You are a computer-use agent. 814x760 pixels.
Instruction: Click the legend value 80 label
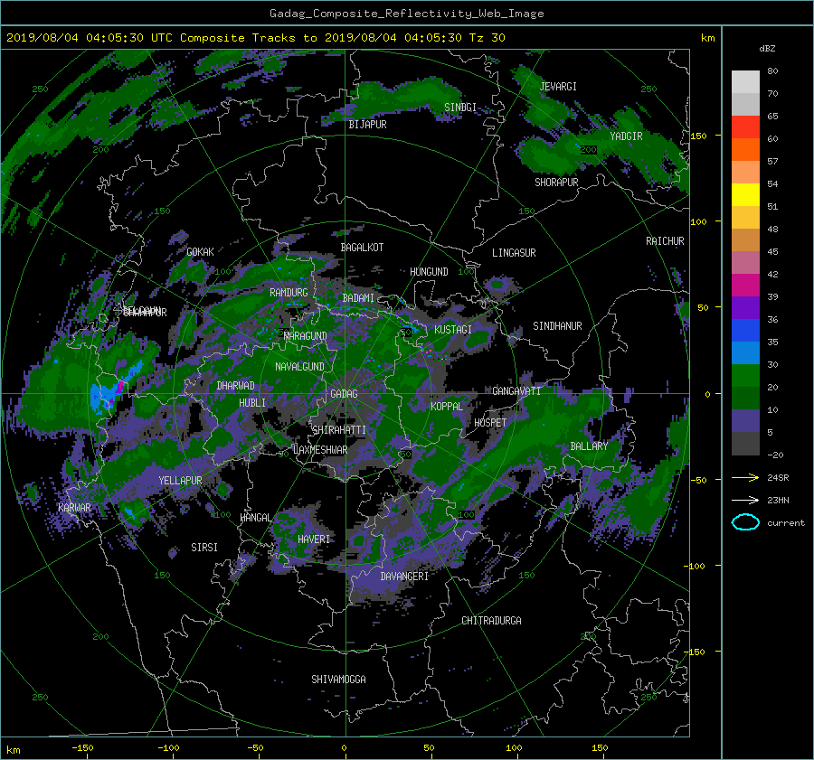tap(772, 71)
